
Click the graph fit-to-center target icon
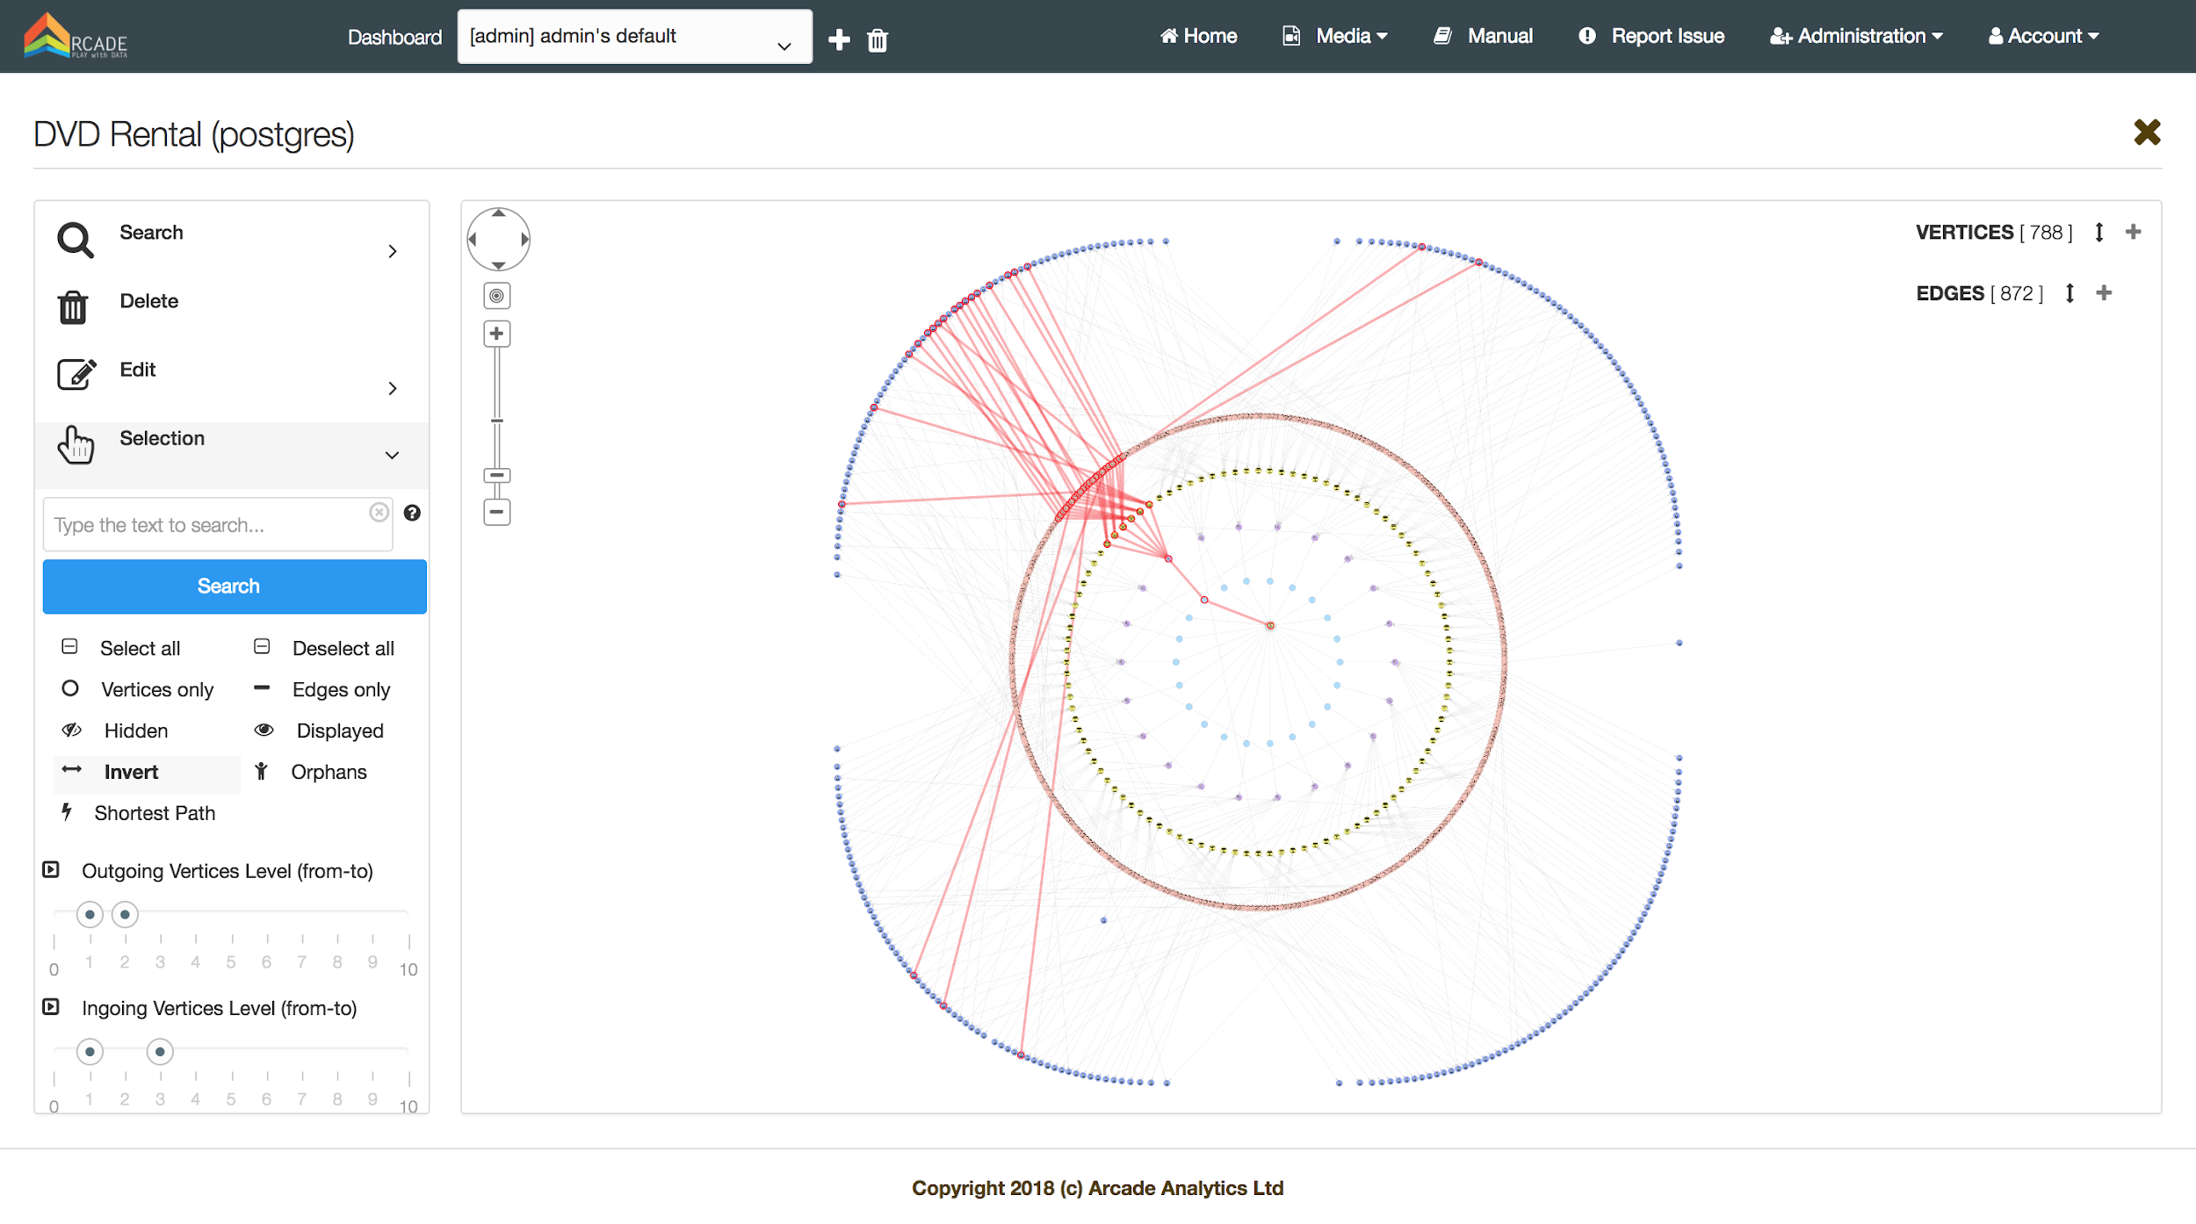[497, 296]
